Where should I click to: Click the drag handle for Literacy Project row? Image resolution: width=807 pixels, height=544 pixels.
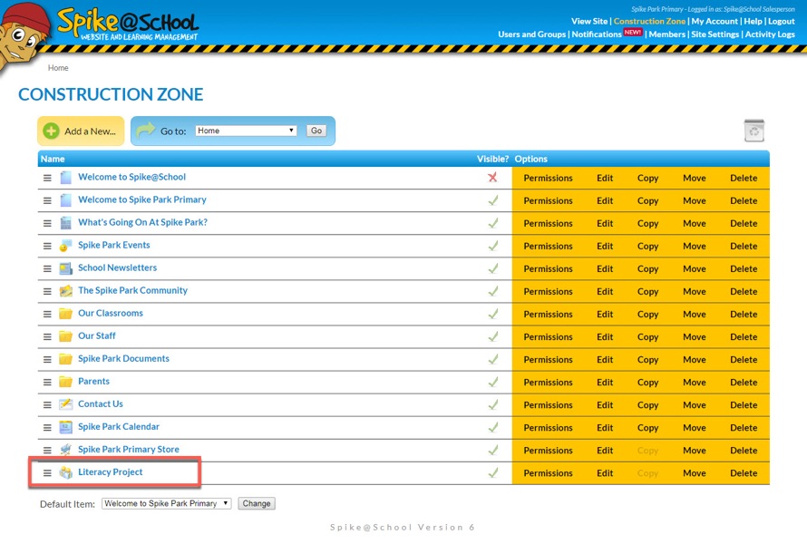click(x=47, y=472)
